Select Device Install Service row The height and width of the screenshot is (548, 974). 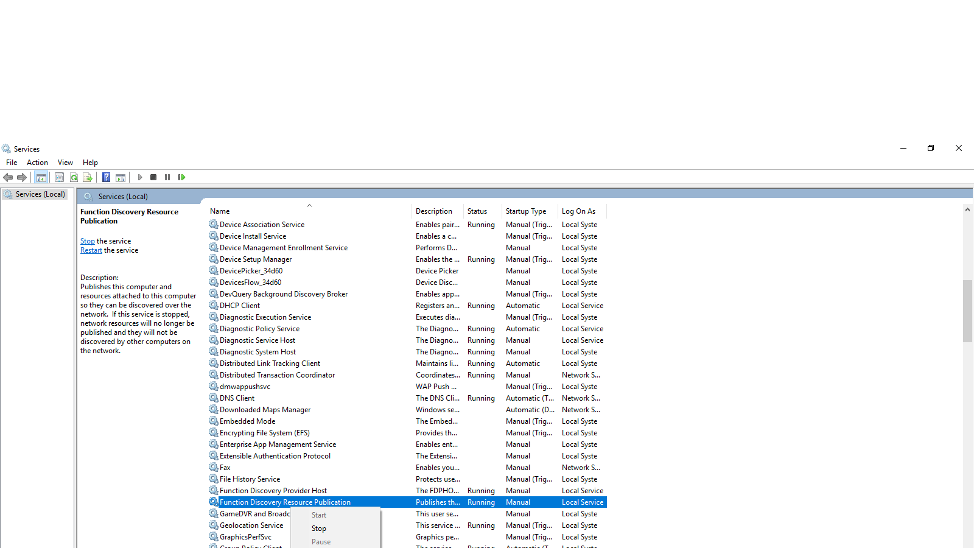coord(407,236)
